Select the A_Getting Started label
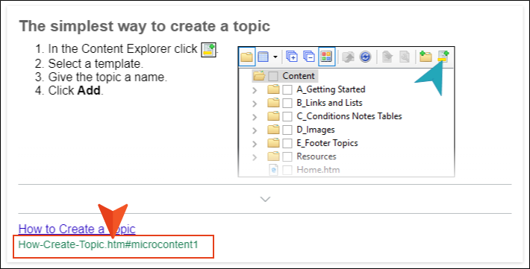This screenshot has height=269, width=530. coord(331,89)
